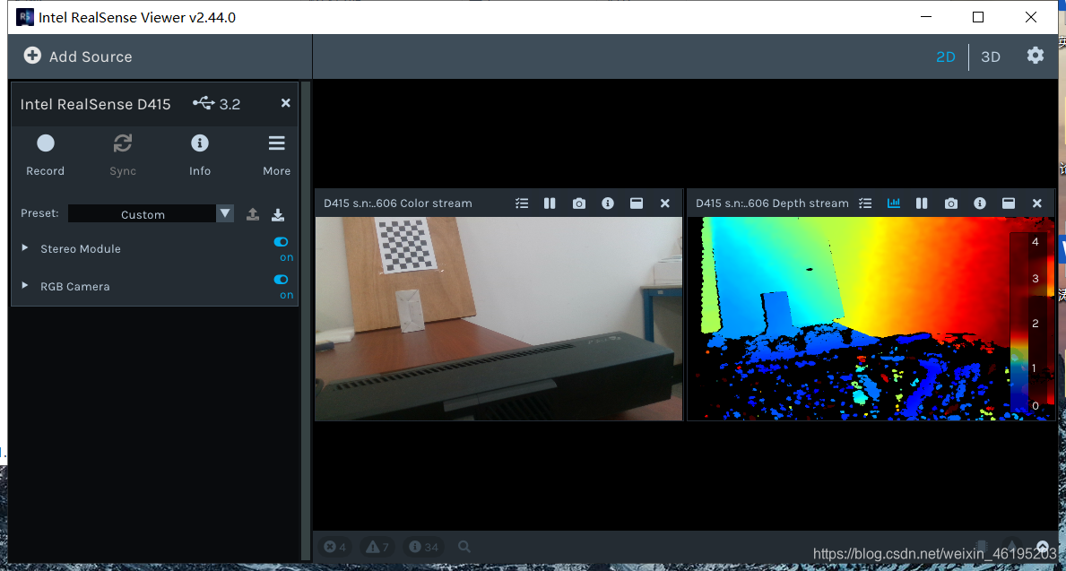Screen dimensions: 1066x571
Task: Close the Intel RealSense D415 device panel
Action: 285,103
